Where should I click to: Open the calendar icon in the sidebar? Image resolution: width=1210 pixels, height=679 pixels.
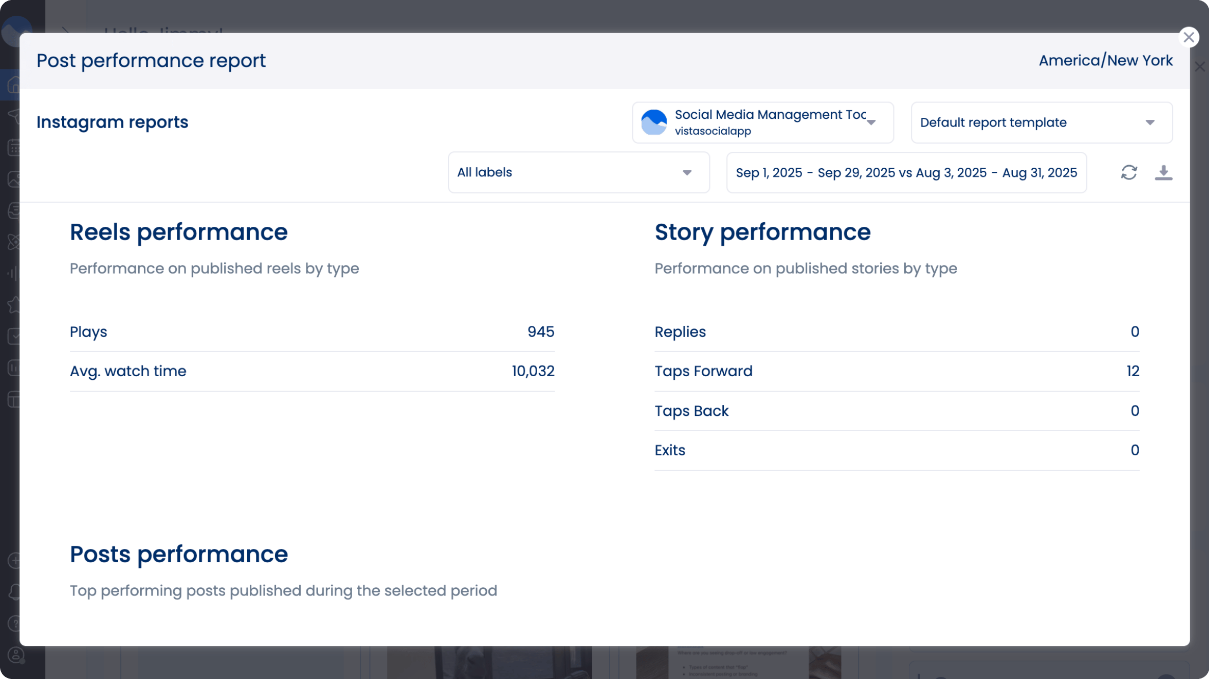point(15,148)
